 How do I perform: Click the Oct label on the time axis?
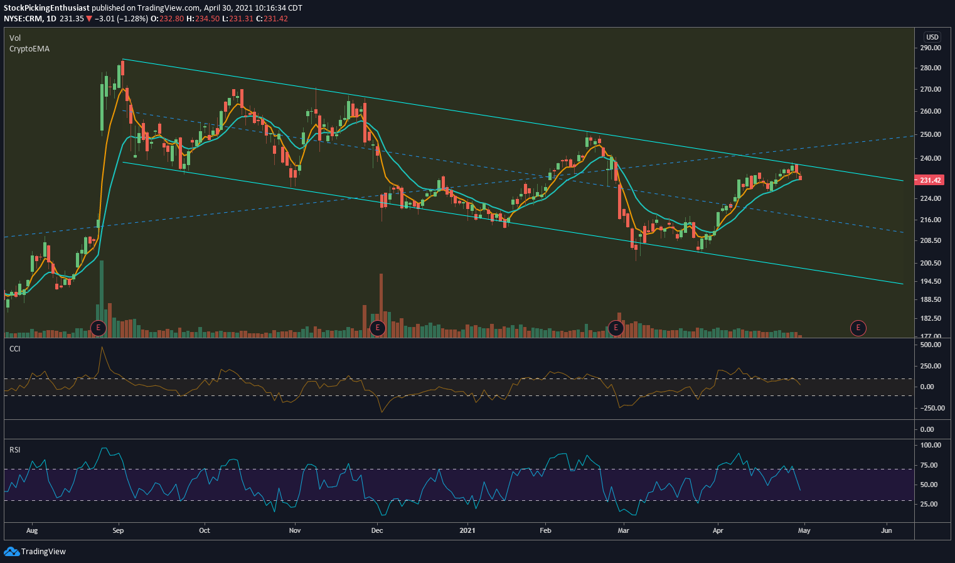(x=204, y=530)
